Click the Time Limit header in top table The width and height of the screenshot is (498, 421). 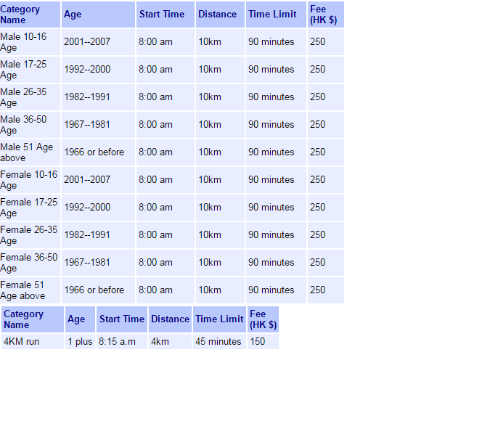275,15
